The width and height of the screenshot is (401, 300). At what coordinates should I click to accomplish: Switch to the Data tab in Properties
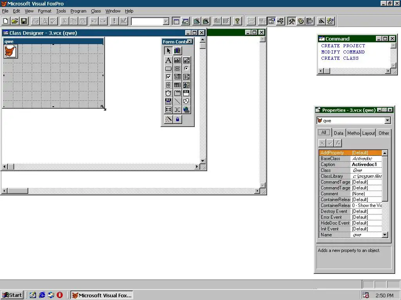pos(338,133)
